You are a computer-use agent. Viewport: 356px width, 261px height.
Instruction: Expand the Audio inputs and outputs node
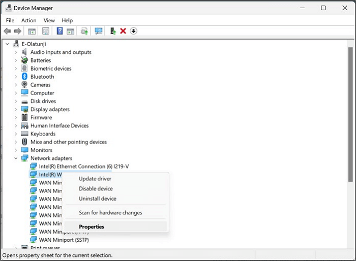point(16,52)
